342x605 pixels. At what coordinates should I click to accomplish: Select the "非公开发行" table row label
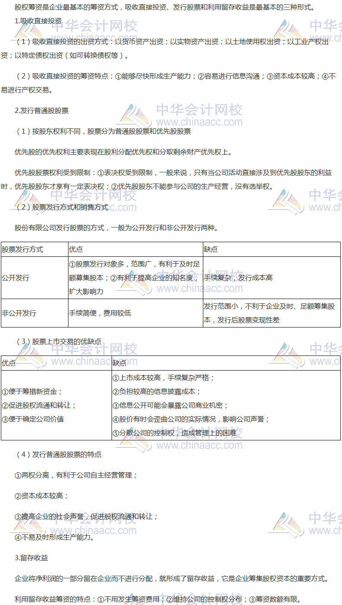click(19, 313)
